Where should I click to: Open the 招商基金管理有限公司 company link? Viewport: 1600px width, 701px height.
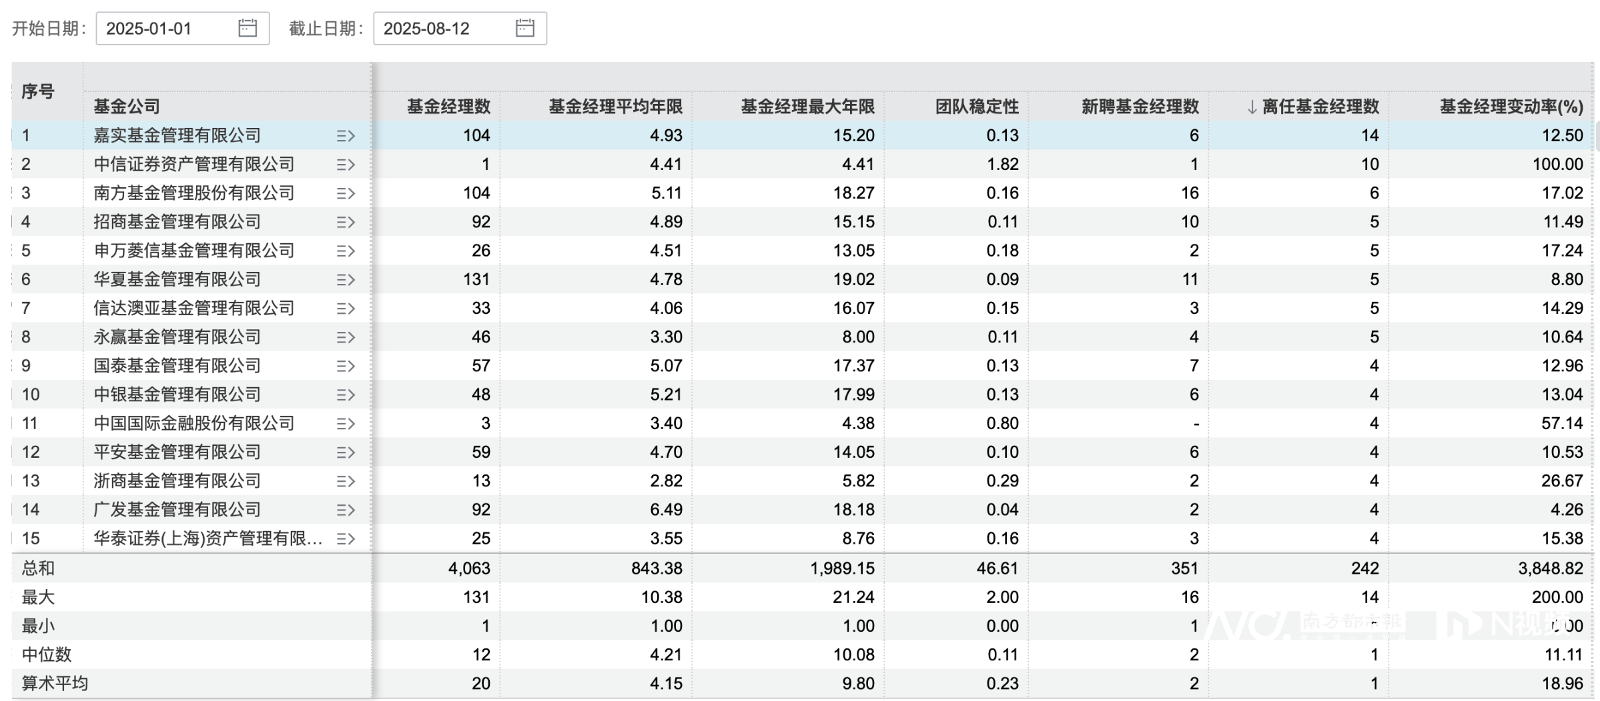(x=177, y=222)
